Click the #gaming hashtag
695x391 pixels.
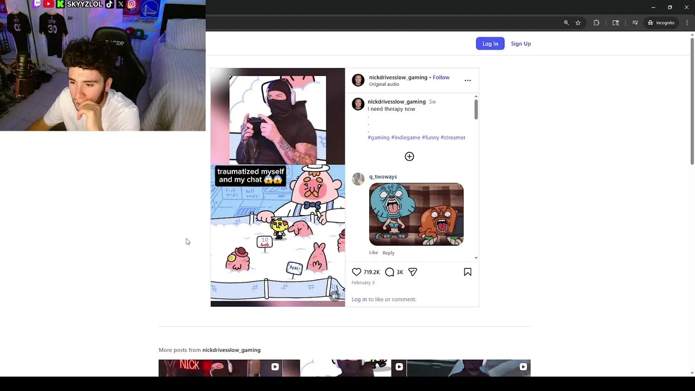tap(378, 137)
